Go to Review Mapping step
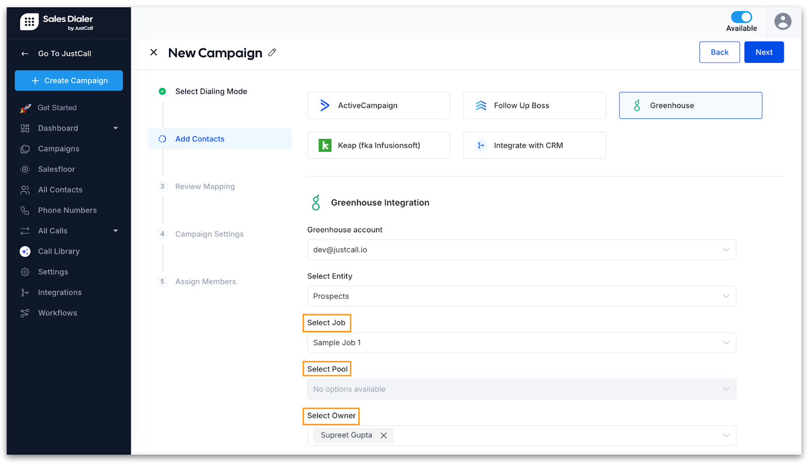The image size is (810, 464). 205,187
